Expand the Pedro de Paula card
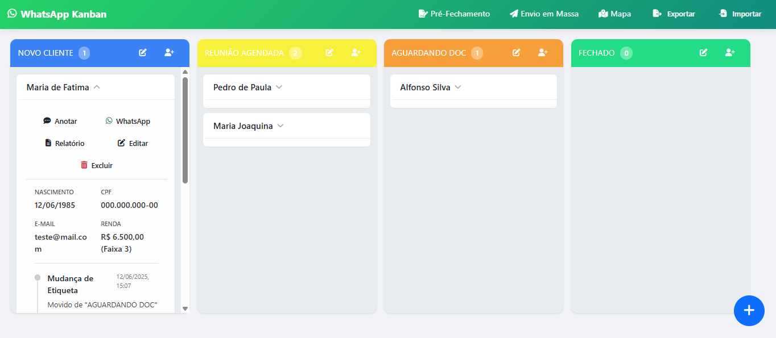The width and height of the screenshot is (776, 338). pos(279,87)
